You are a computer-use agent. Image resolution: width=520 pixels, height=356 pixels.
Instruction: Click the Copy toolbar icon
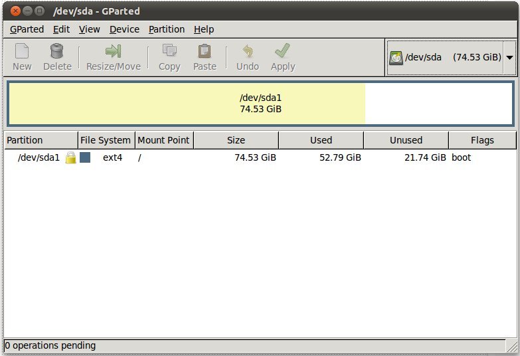[x=169, y=50]
